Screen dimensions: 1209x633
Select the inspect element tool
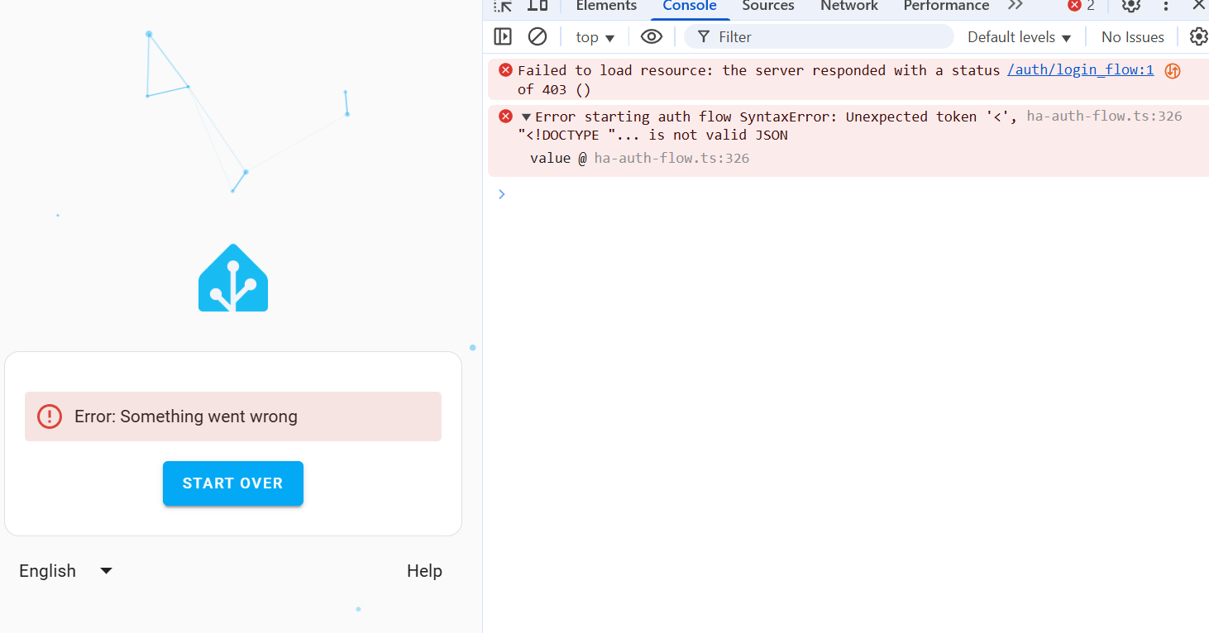pyautogui.click(x=502, y=7)
